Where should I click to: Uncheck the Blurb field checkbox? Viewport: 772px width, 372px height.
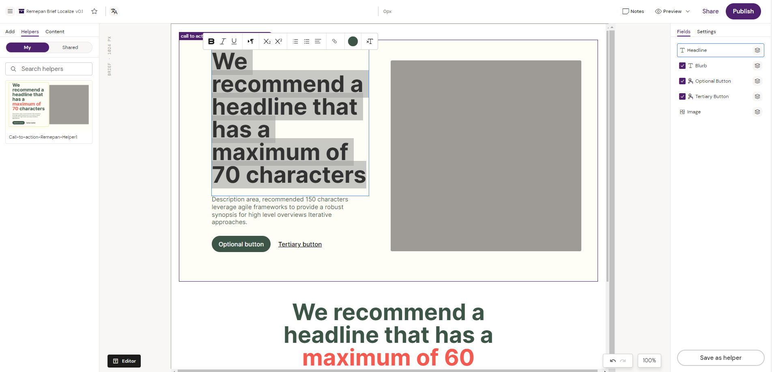pos(682,66)
